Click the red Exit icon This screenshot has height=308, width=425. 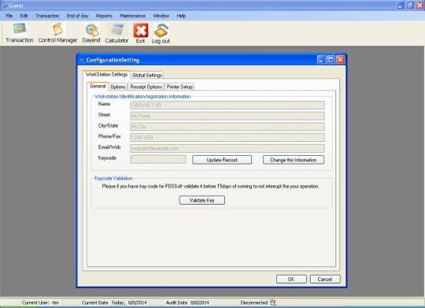141,30
